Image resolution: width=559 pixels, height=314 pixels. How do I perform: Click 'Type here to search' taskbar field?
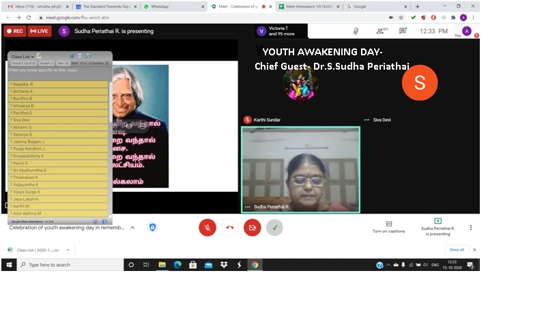pyautogui.click(x=70, y=265)
